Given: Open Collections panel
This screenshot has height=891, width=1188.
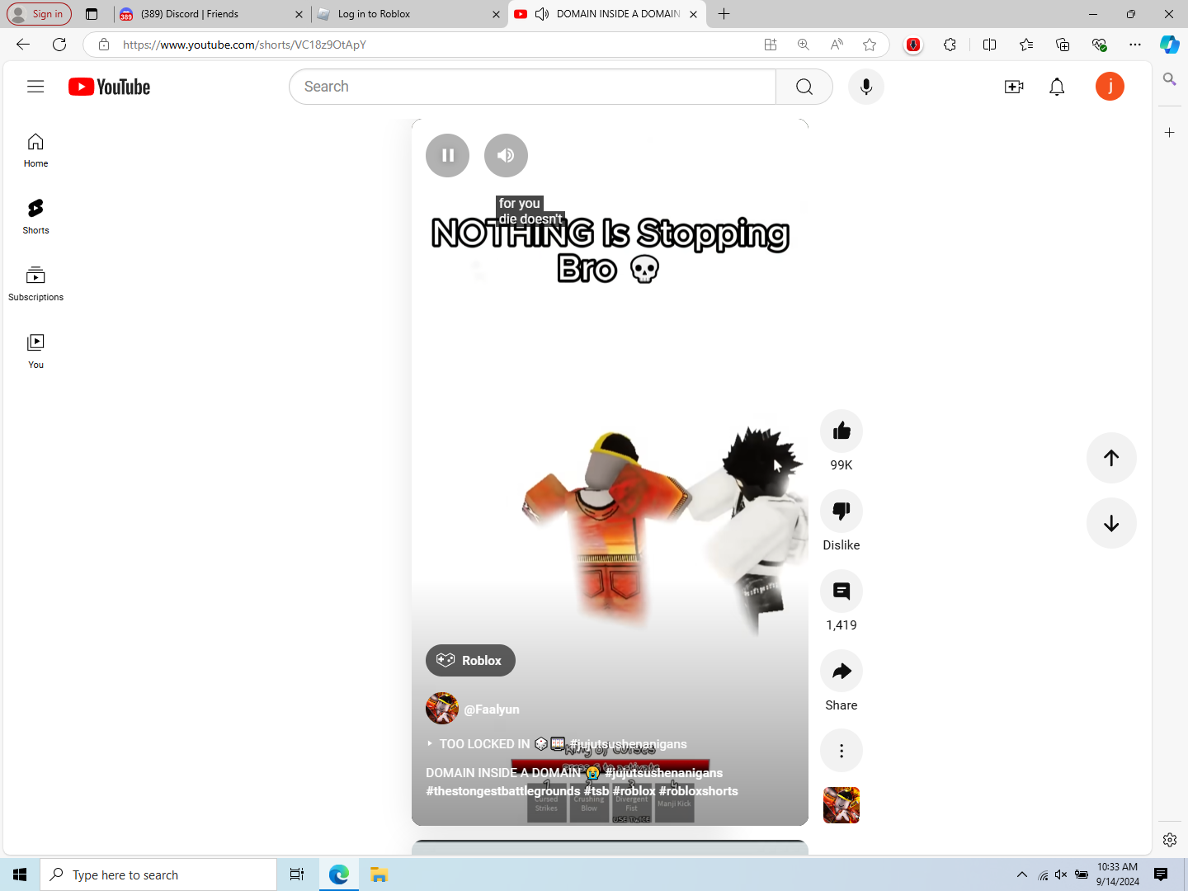Looking at the screenshot, I should coord(1063,45).
